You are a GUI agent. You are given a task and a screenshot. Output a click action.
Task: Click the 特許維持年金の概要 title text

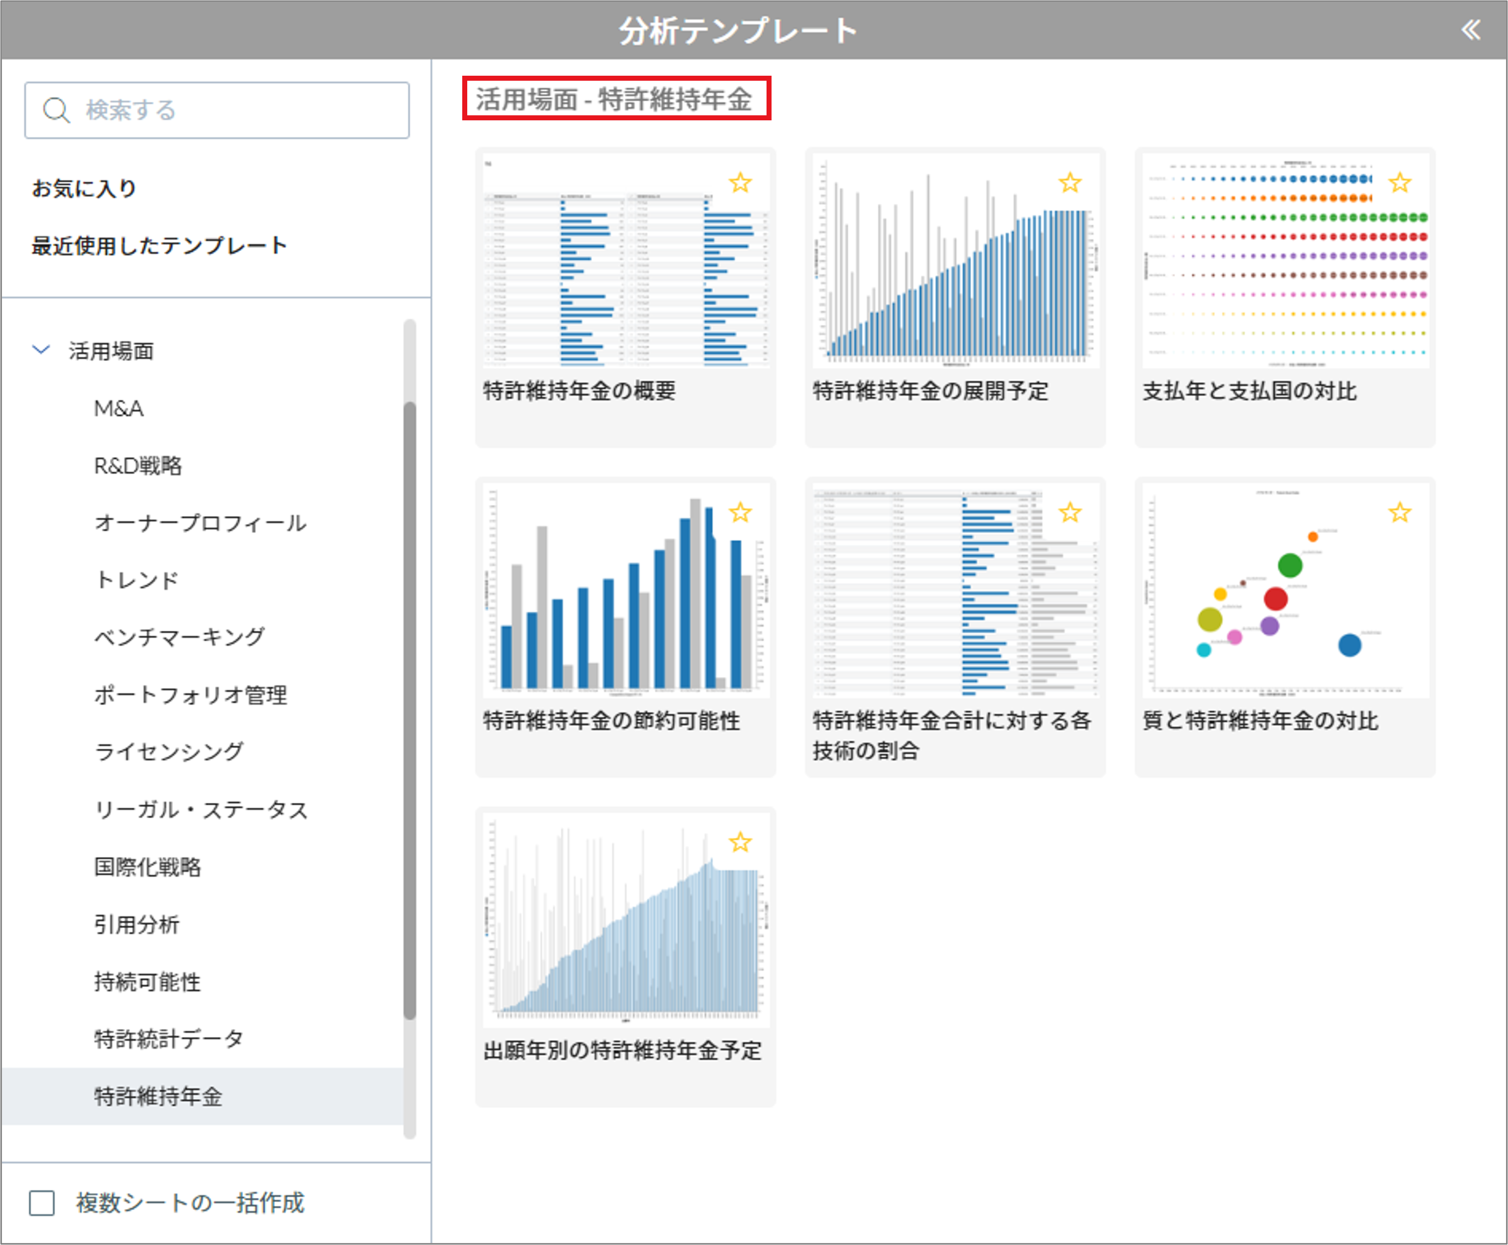point(580,391)
